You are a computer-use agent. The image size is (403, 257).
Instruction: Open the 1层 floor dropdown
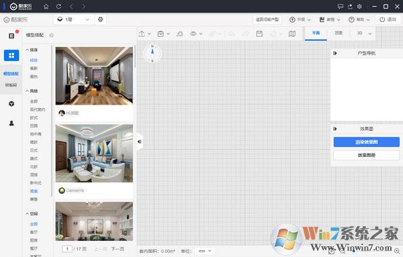point(73,19)
